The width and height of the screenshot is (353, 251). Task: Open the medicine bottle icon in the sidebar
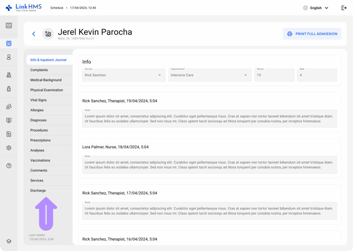coord(9,89)
